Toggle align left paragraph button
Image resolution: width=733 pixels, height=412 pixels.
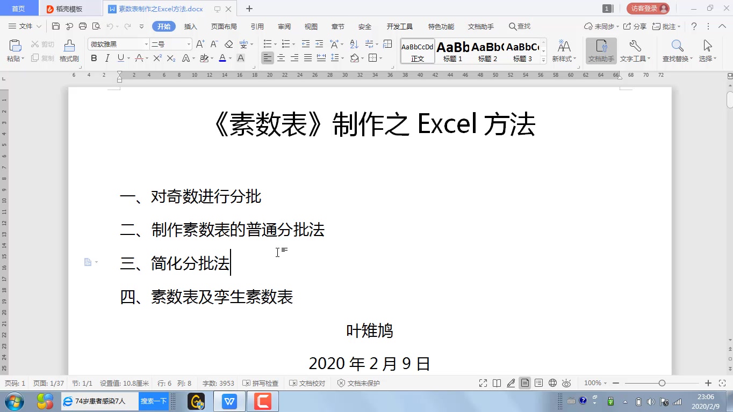(x=267, y=58)
